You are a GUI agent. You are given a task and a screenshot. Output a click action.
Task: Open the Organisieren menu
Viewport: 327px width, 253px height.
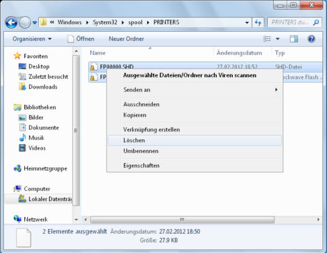tap(32, 39)
